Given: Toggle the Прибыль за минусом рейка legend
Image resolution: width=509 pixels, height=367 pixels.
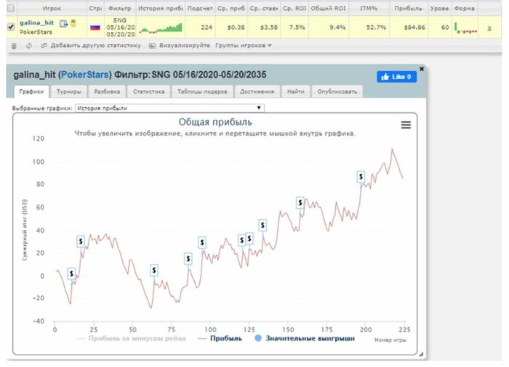Looking at the screenshot, I should pyautogui.click(x=131, y=339).
